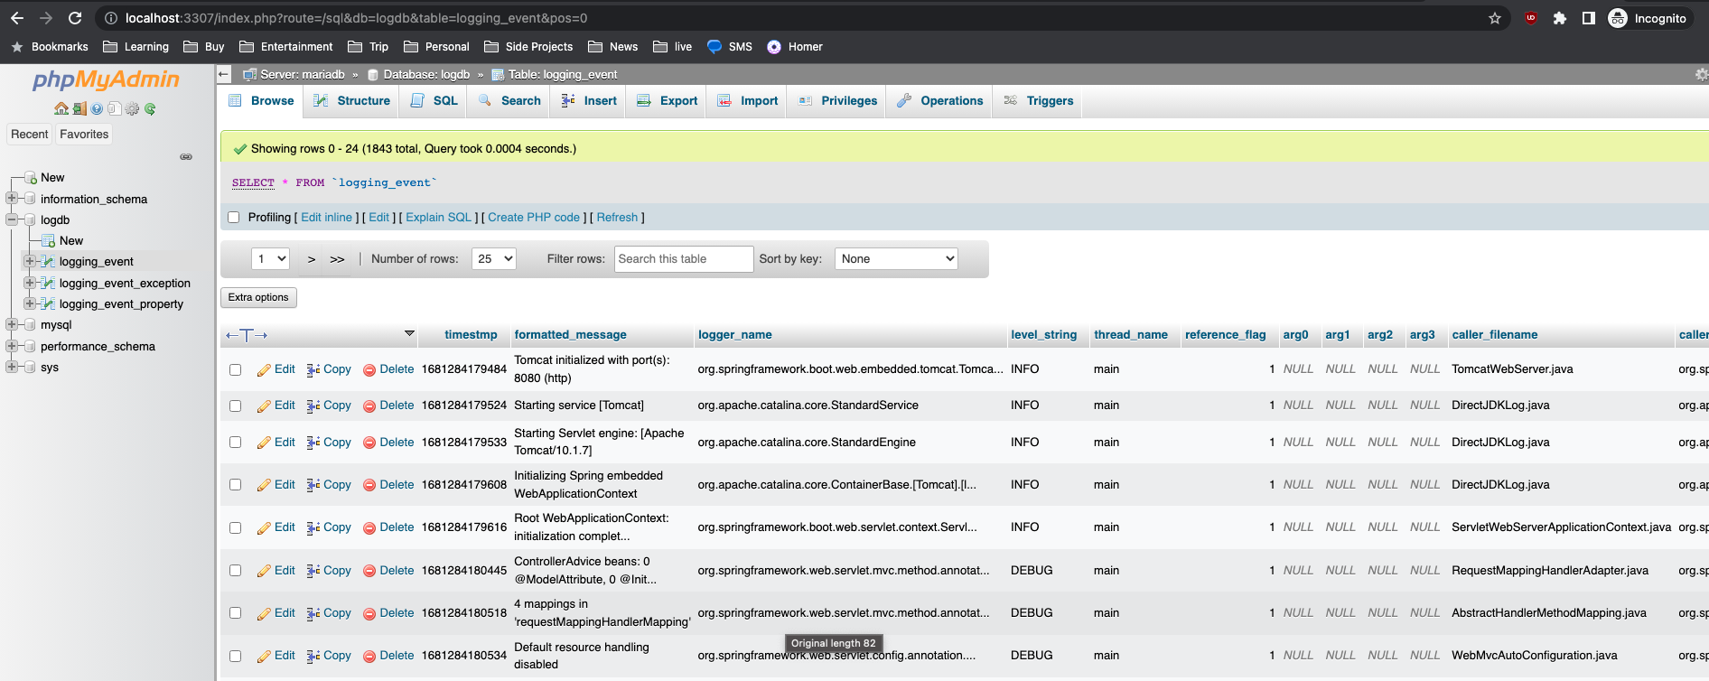Toggle the browser side panel icon
Screen dimensions: 1709x681
point(1588,18)
